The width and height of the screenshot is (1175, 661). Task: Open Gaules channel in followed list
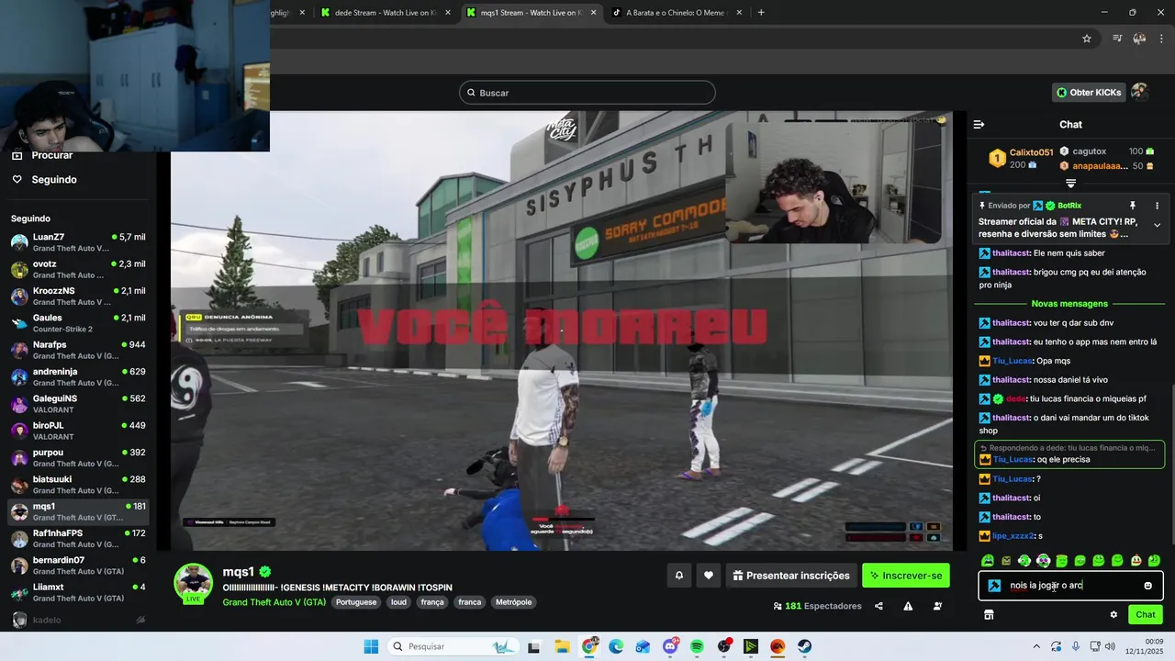coord(78,323)
